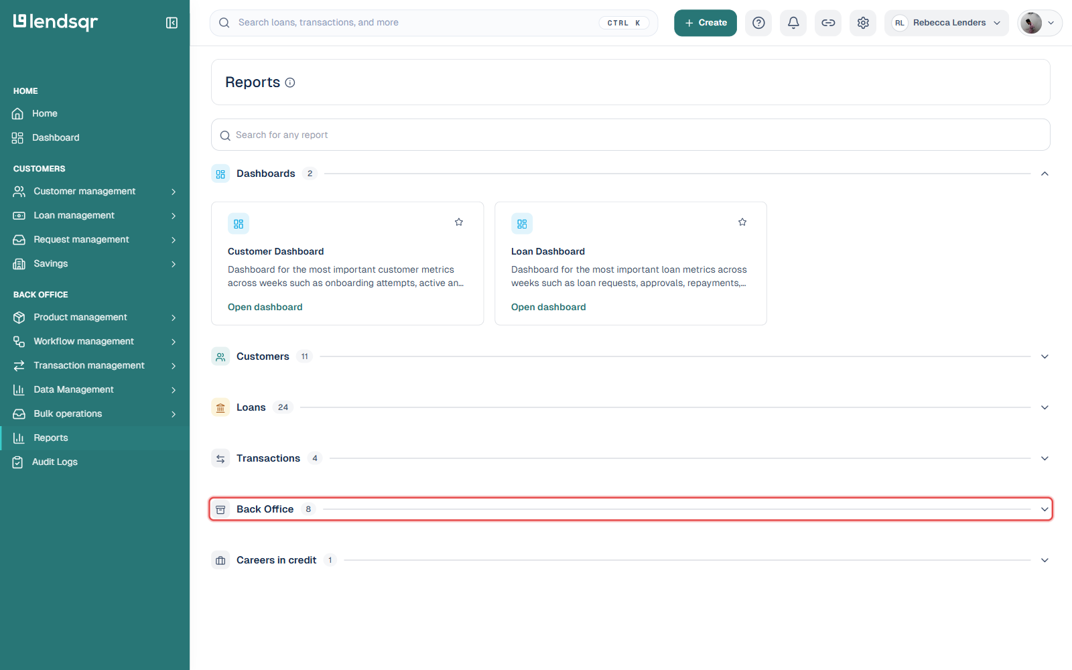The height and width of the screenshot is (670, 1072).
Task: Expand the Customers section chevron
Action: (1045, 356)
